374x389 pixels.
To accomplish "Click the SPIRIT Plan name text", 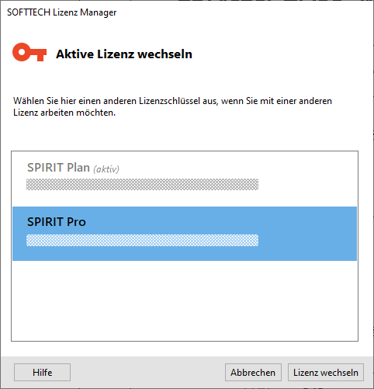I will coord(58,168).
